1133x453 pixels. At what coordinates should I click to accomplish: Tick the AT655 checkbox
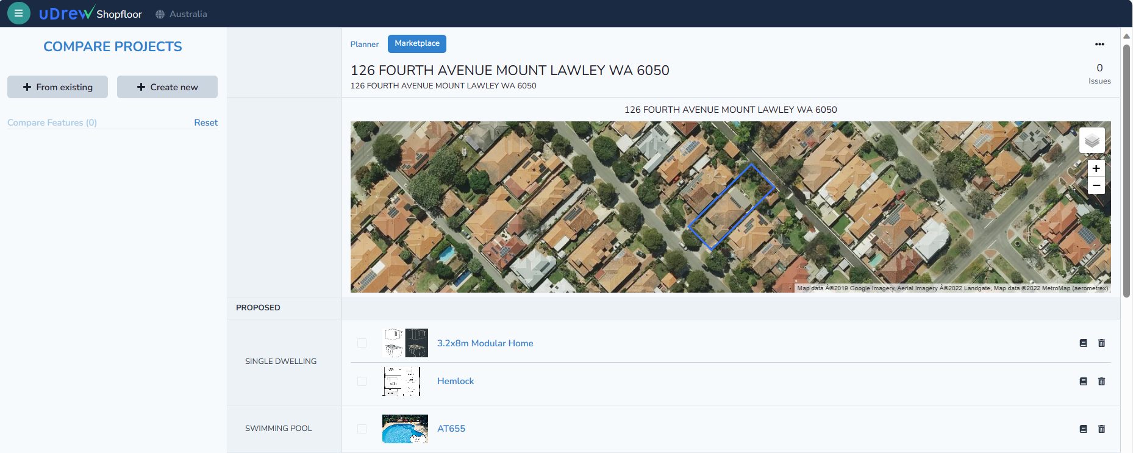pyautogui.click(x=362, y=429)
